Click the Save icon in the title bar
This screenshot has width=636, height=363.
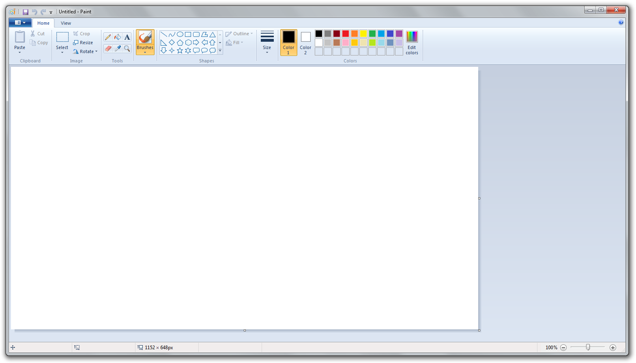[x=26, y=12]
